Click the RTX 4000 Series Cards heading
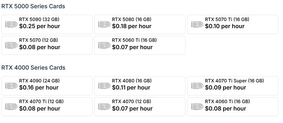This screenshot has width=283, height=123. click(x=33, y=68)
